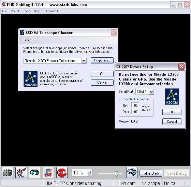Close the ASCOM Telescope Chooser dialog
The height and width of the screenshot is (187, 191).
click(x=114, y=32)
